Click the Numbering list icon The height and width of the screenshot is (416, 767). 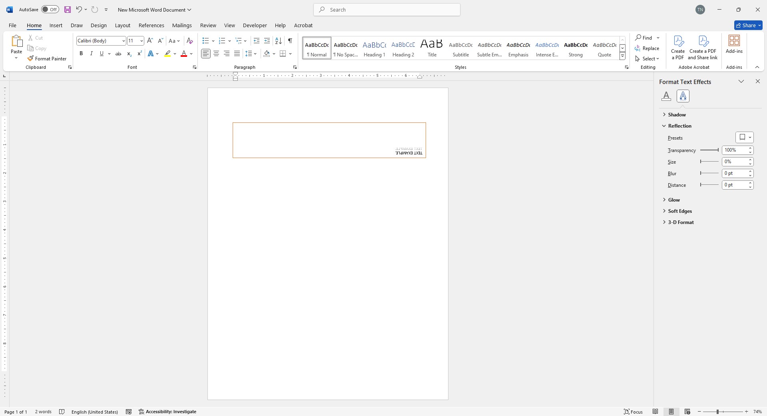[x=222, y=41]
